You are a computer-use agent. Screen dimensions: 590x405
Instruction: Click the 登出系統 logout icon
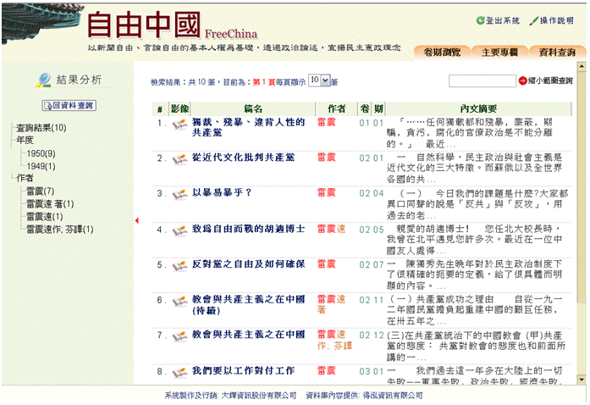pos(481,20)
